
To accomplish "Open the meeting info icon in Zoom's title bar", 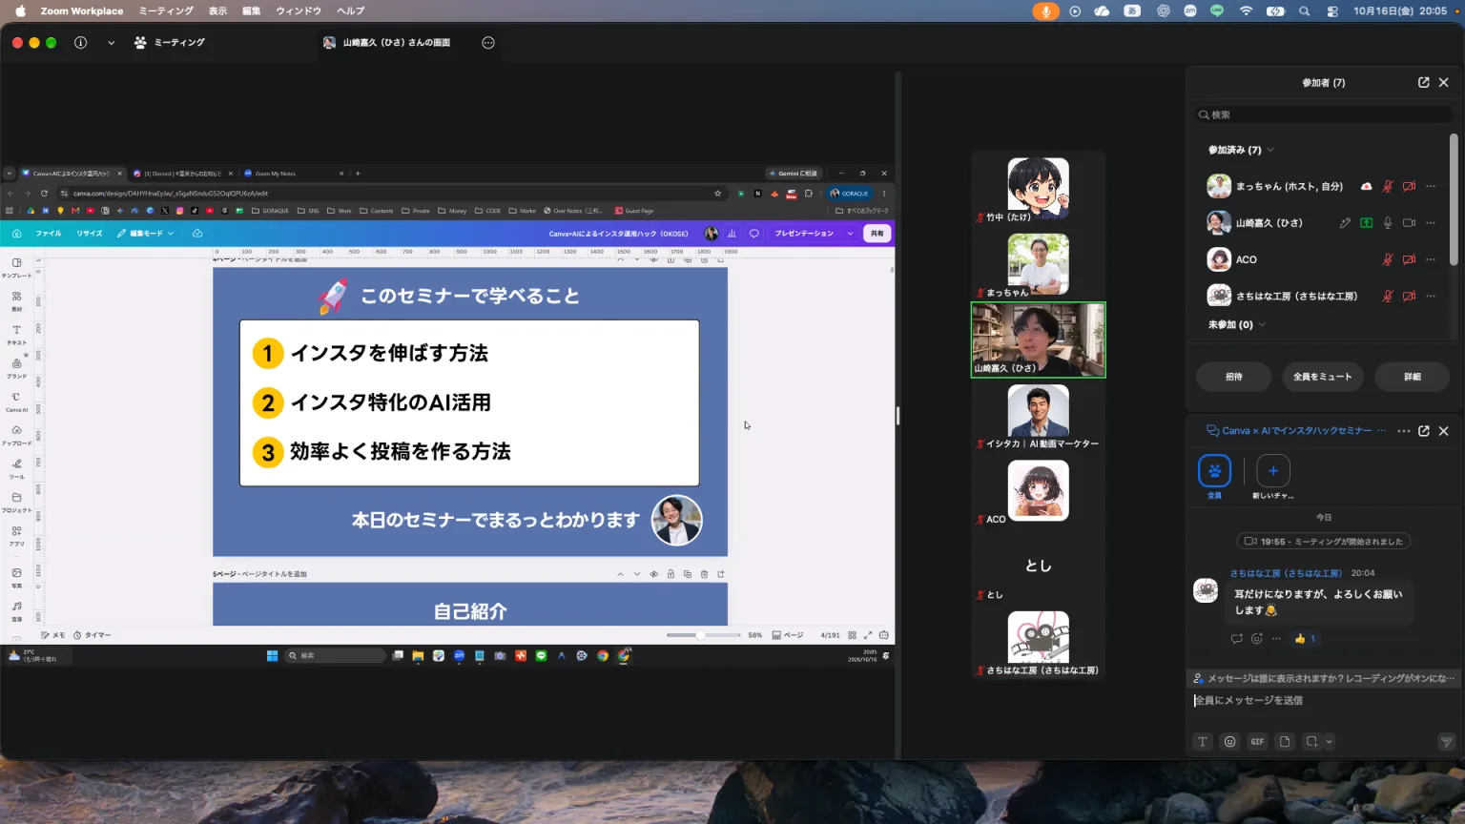I will pyautogui.click(x=80, y=43).
